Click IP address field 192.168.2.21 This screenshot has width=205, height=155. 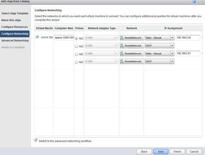tap(188, 53)
